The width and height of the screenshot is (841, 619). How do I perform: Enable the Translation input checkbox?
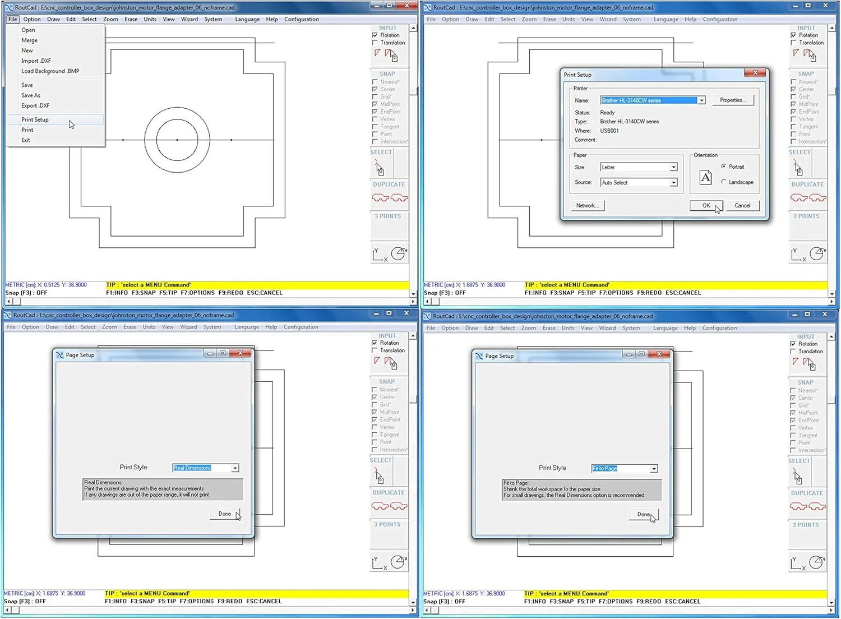[375, 43]
